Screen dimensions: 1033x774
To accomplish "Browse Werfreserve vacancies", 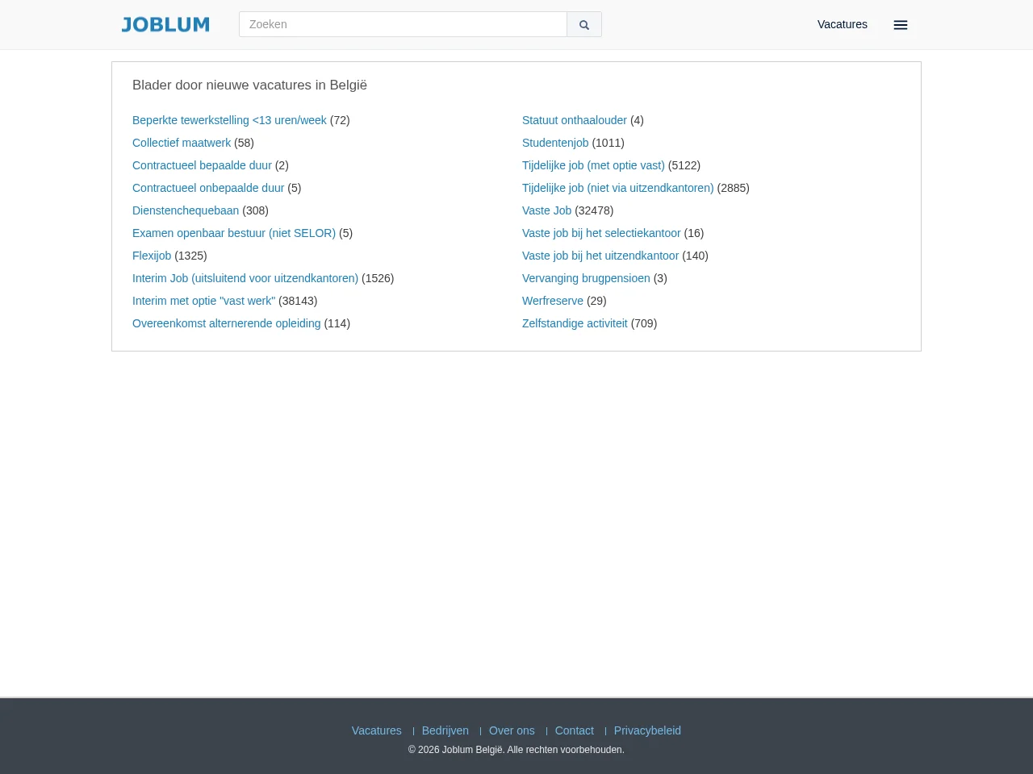I will tap(553, 301).
